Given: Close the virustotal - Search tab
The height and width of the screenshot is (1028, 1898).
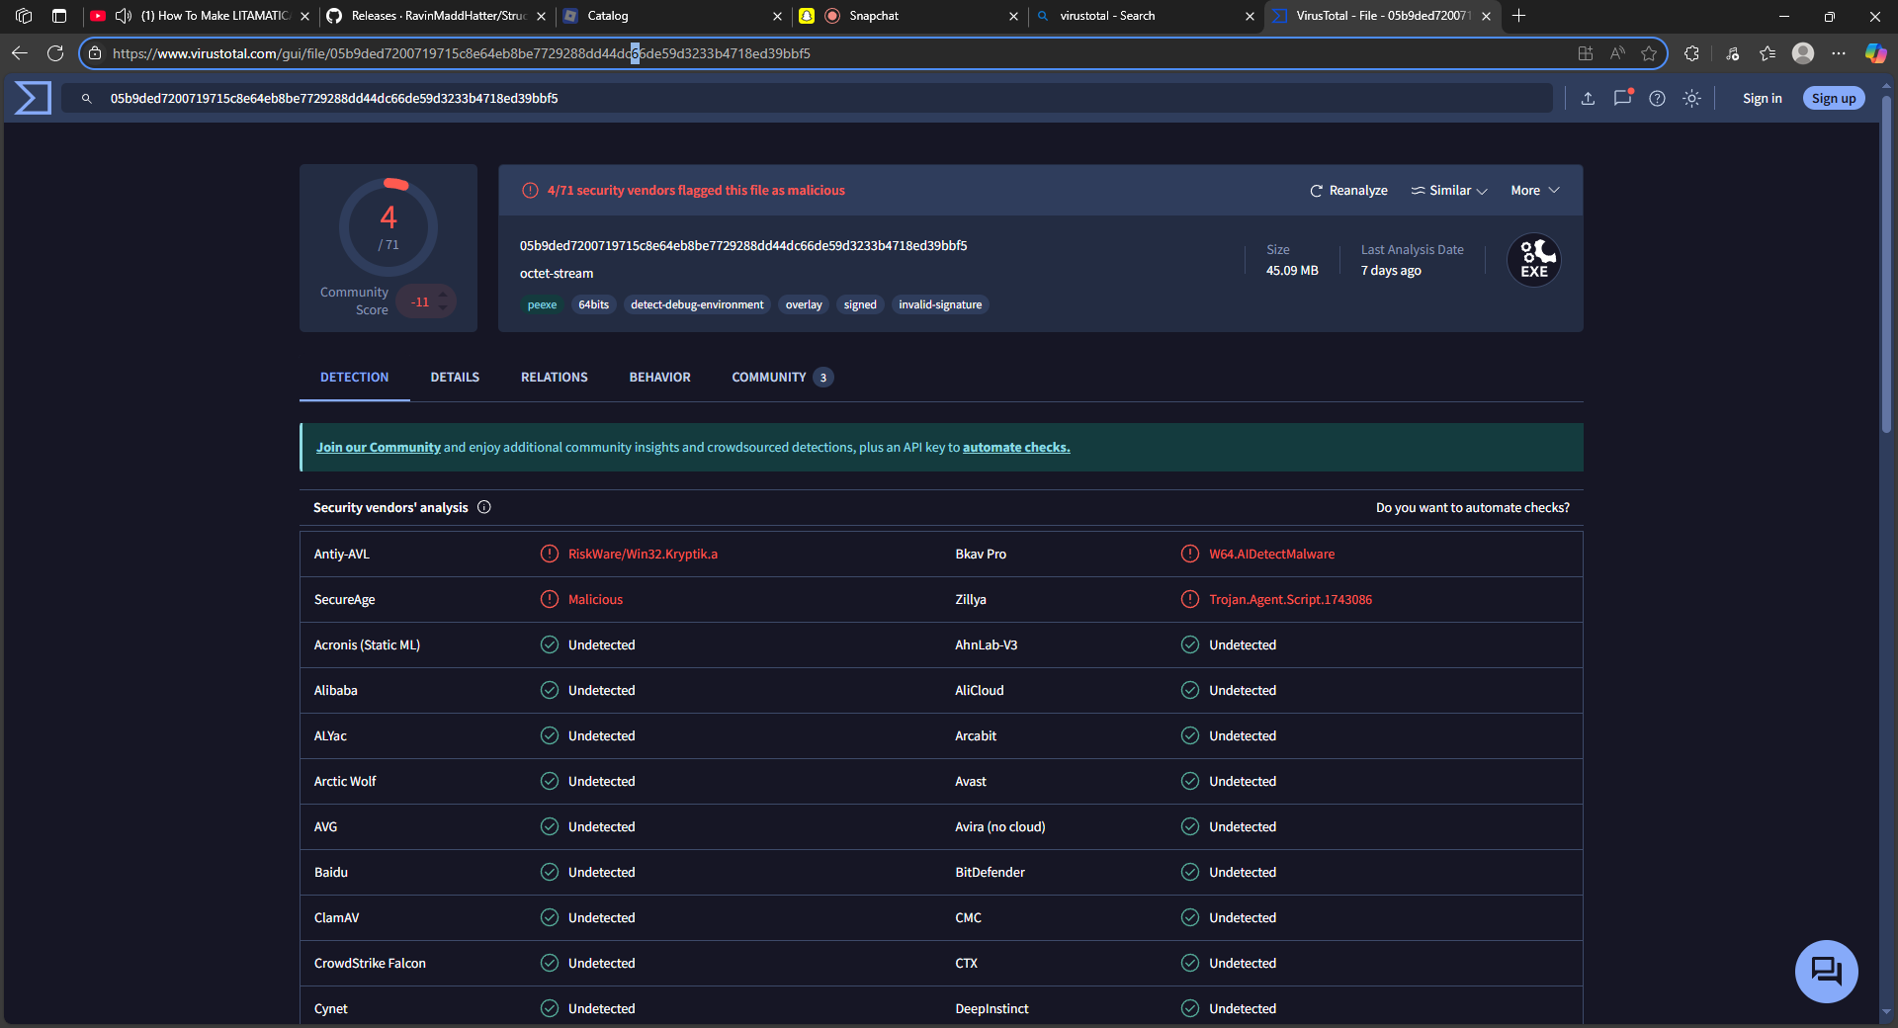Looking at the screenshot, I should 1250,16.
